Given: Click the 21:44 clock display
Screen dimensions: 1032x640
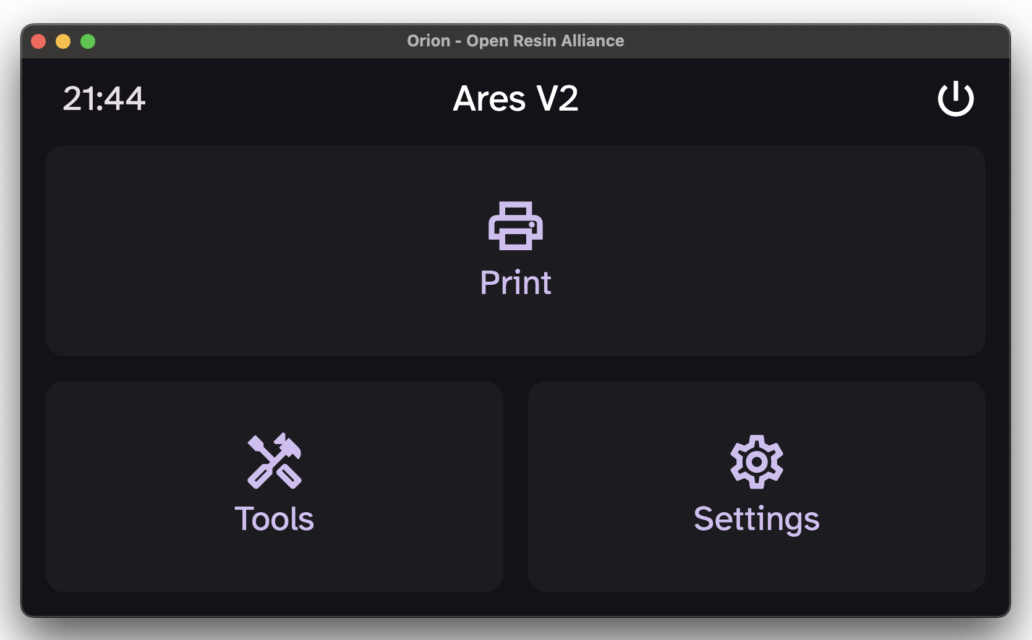Looking at the screenshot, I should point(104,99).
